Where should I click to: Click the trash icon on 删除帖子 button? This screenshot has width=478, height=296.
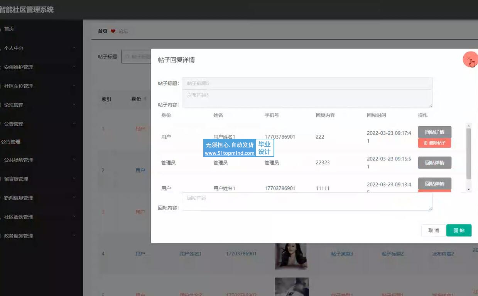pyautogui.click(x=426, y=143)
